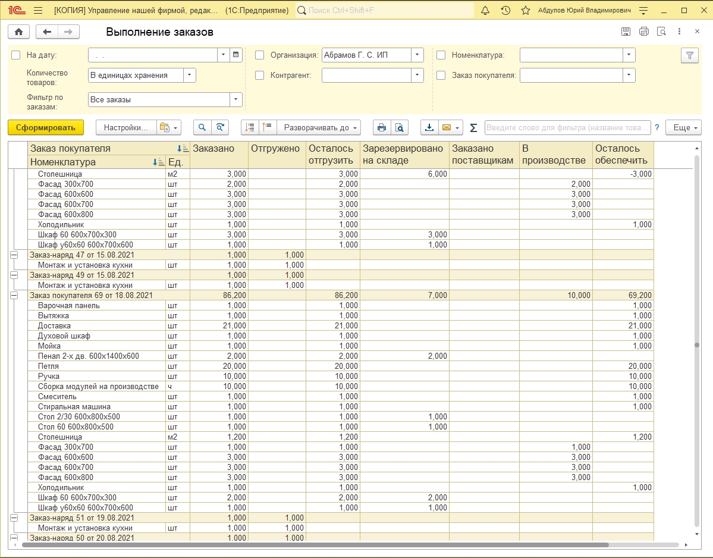
Task: Click the filter funnel icon
Action: 689,55
